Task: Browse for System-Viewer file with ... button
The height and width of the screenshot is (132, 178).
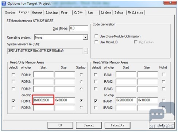Action: pyautogui.click(x=86, y=51)
